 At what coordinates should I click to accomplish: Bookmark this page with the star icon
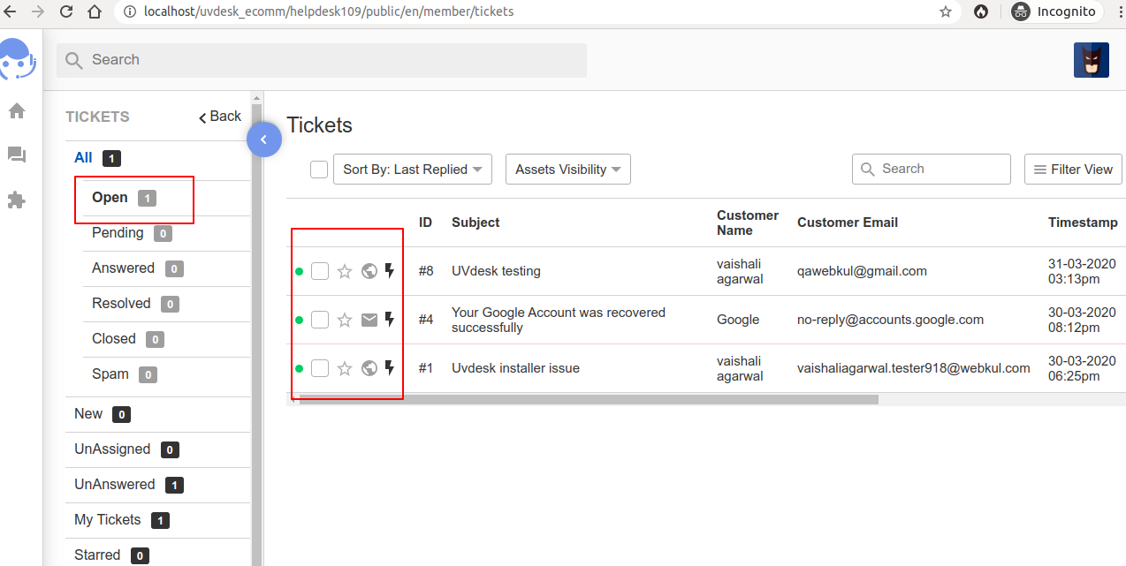(946, 11)
